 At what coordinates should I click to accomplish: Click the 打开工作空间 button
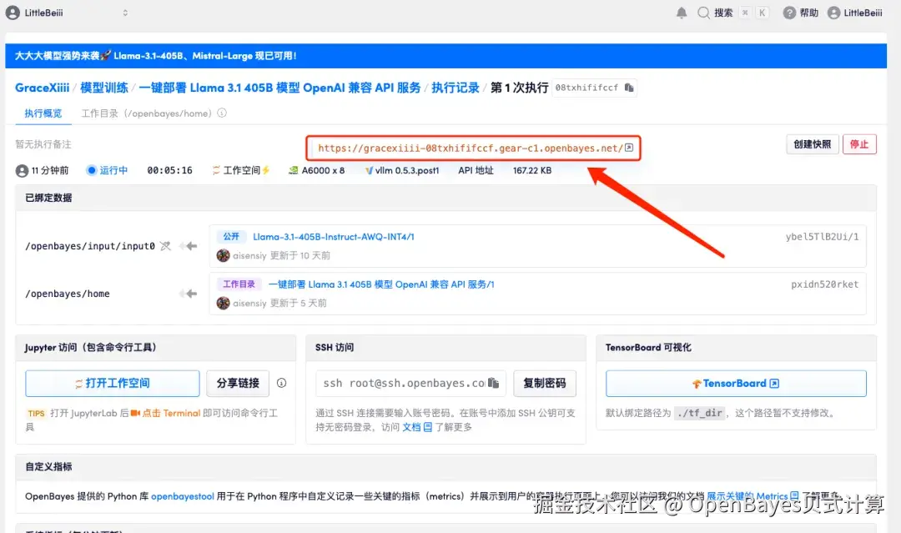click(113, 383)
